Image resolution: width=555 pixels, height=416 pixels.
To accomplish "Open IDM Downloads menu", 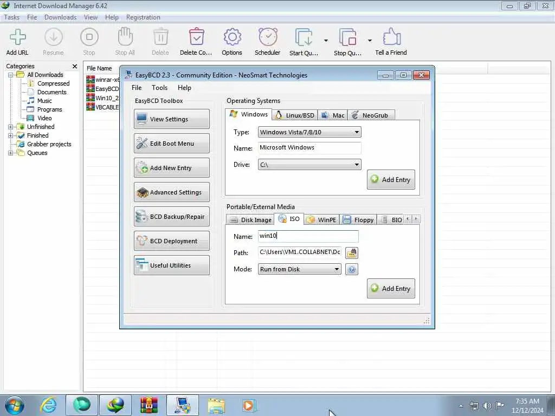I will [x=61, y=17].
